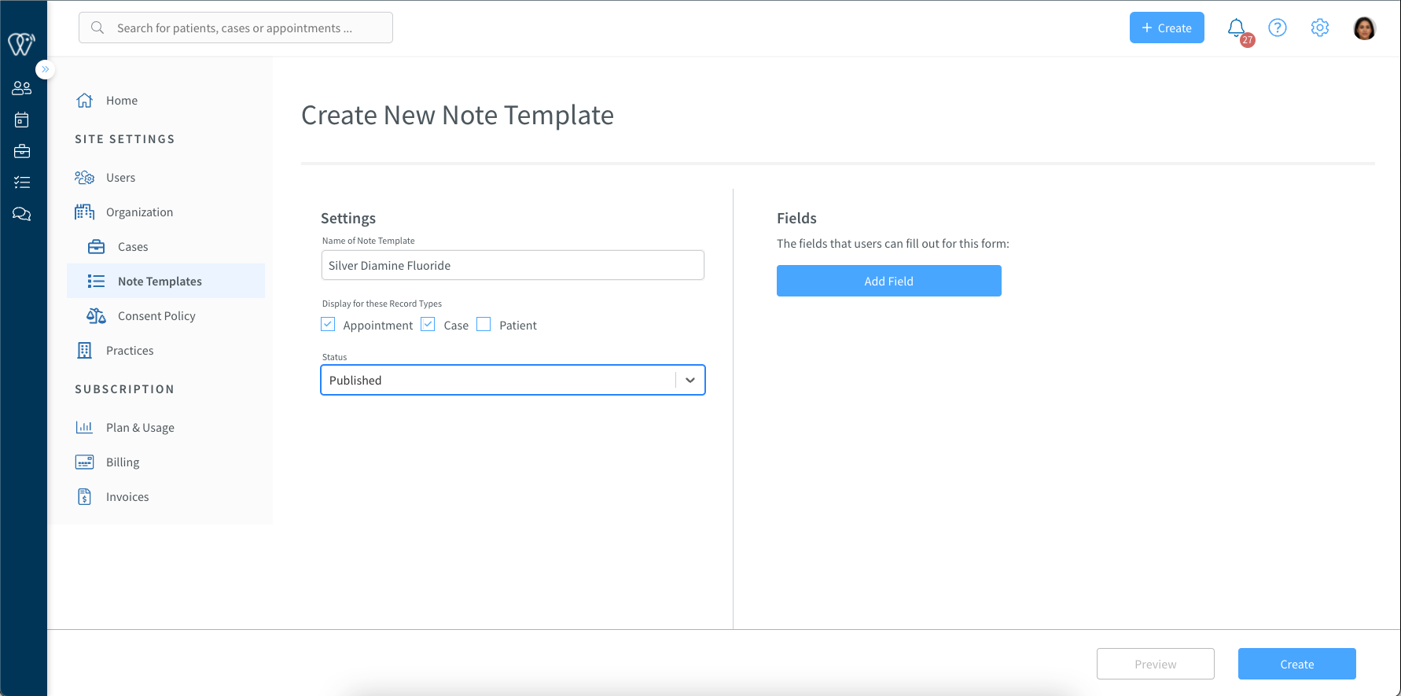Open the help question mark icon

coord(1278,28)
